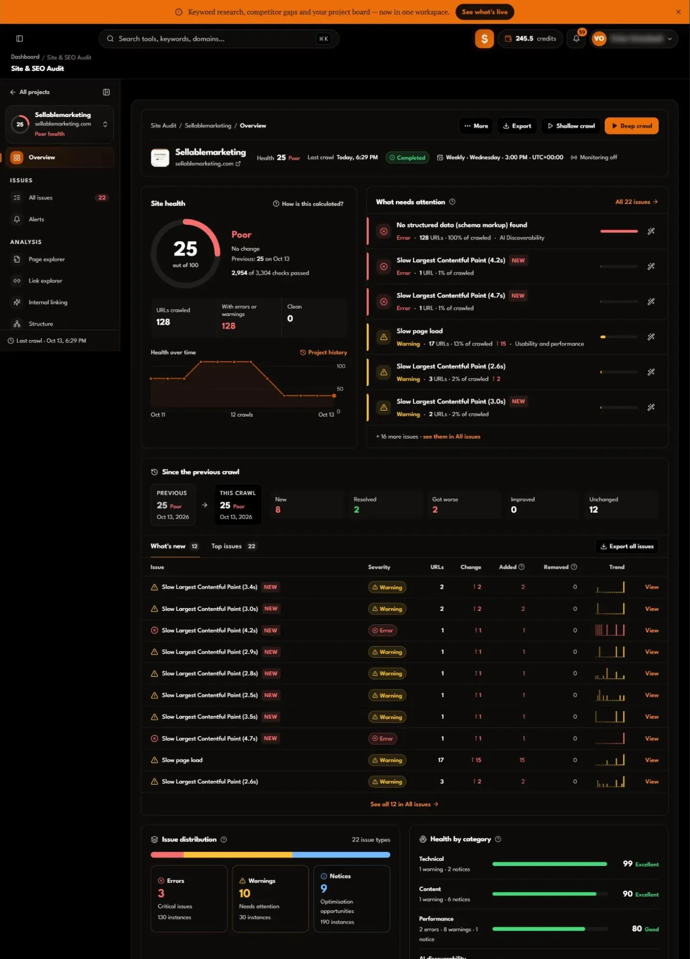Click magic wand for Slow LCP (4.7s) issue
The height and width of the screenshot is (959, 690).
651,302
